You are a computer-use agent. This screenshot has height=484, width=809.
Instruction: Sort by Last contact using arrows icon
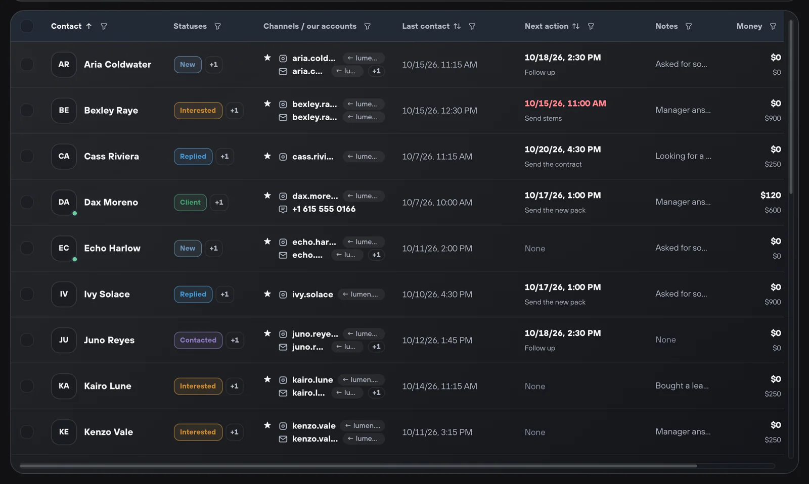point(457,26)
